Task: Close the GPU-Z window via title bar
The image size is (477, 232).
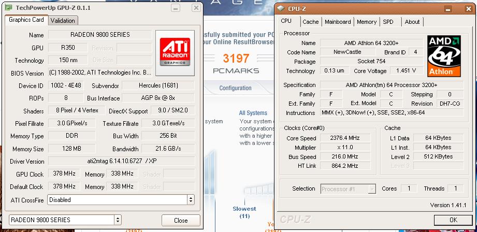Action: (196, 8)
